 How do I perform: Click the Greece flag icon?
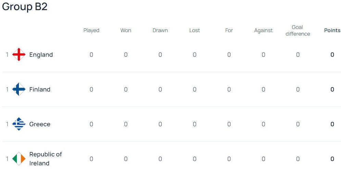coord(19,124)
